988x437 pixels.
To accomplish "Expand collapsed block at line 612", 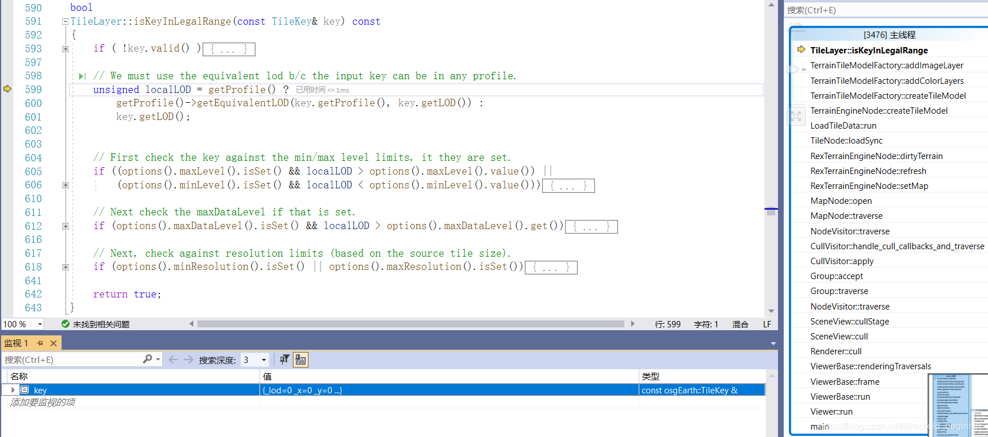I will (x=66, y=226).
